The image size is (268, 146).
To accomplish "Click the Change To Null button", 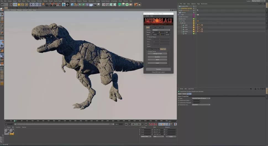I will pyautogui.click(x=157, y=54).
